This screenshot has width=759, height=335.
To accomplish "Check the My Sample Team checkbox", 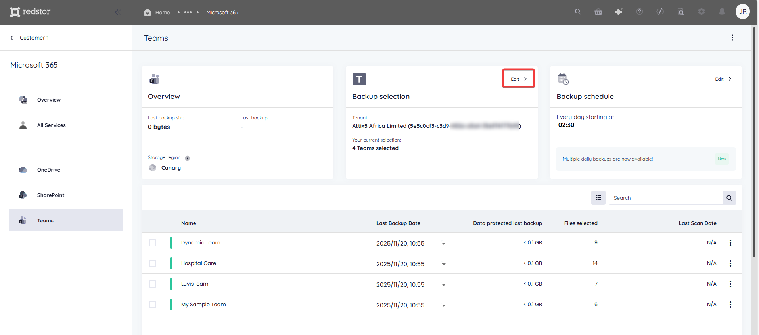I will click(x=153, y=305).
